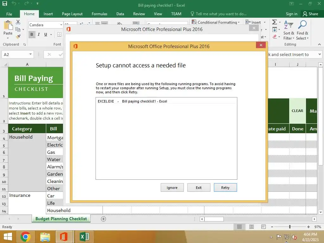Open the File tab
This screenshot has width=324, height=243.
[x=9, y=14]
